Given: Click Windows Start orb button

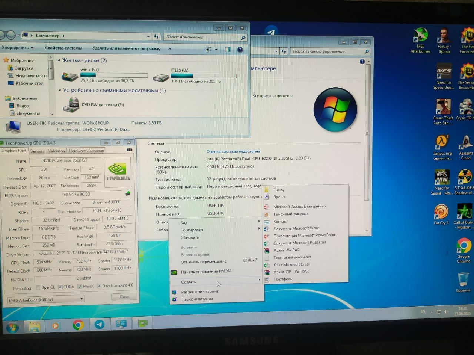Looking at the screenshot, I should [12, 327].
